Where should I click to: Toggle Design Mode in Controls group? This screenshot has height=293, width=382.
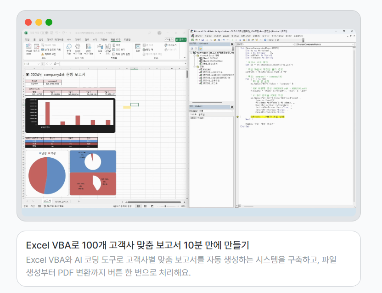pyautogui.click(x=107, y=50)
